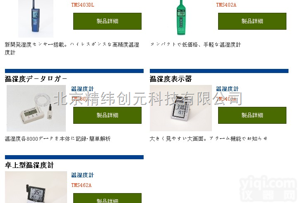Click 温湿度計 link in data logger section
298x203 pixels.
click(x=82, y=89)
